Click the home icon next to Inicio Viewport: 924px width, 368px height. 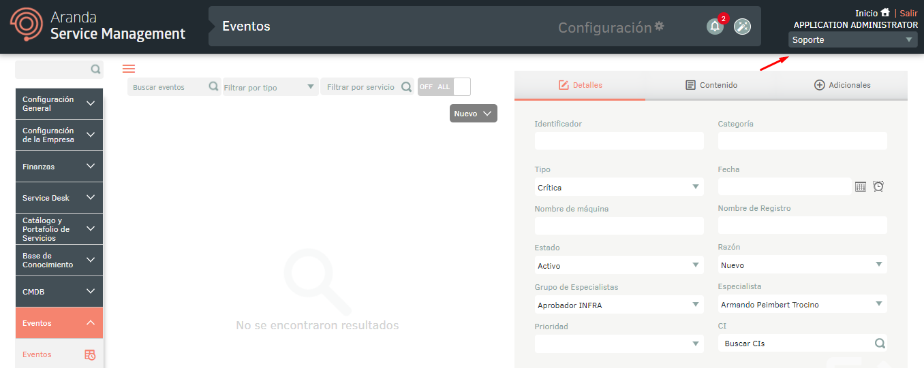[885, 12]
